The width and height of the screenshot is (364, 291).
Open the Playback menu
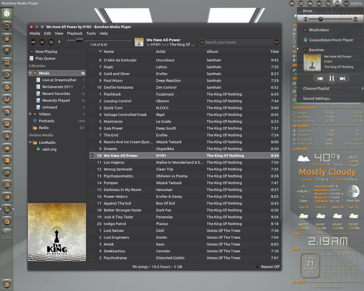coord(75,33)
